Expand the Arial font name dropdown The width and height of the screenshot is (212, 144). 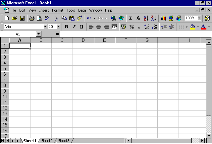(45, 27)
